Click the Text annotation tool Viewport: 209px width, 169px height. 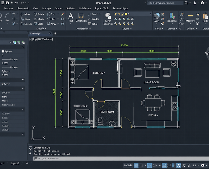[x=71, y=17]
